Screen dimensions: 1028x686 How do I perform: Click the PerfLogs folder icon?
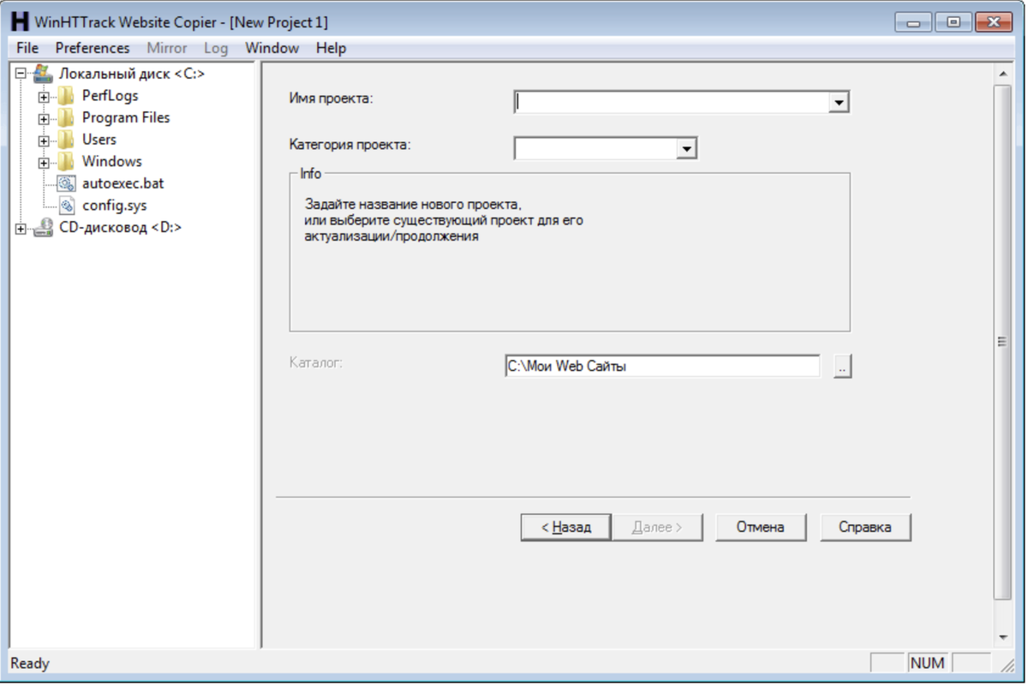pos(66,96)
